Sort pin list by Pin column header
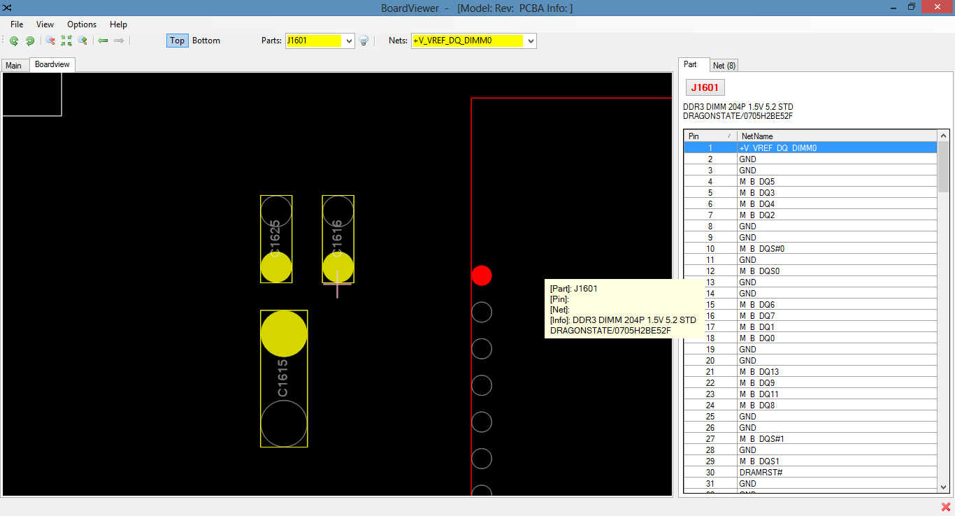Screen dimensions: 955x516 pos(710,136)
